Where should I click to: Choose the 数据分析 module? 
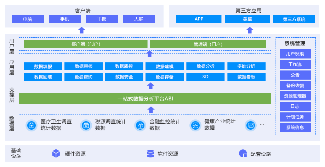click(205, 66)
